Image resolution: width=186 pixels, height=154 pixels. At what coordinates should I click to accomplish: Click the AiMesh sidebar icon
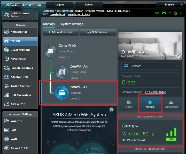coord(7,41)
